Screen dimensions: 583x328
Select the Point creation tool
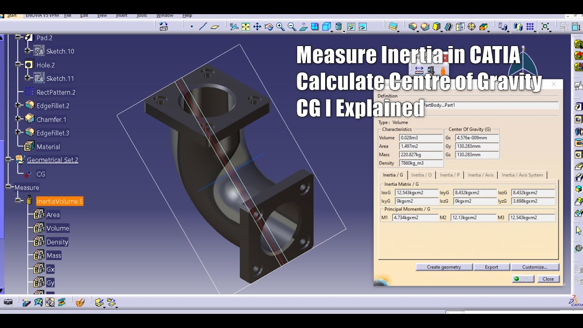(192, 27)
